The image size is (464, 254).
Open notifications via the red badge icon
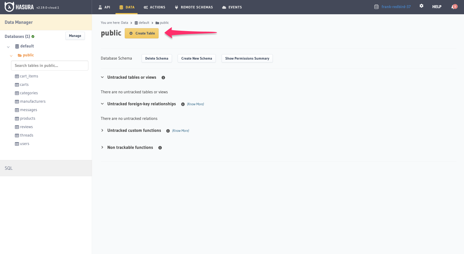click(x=454, y=6)
